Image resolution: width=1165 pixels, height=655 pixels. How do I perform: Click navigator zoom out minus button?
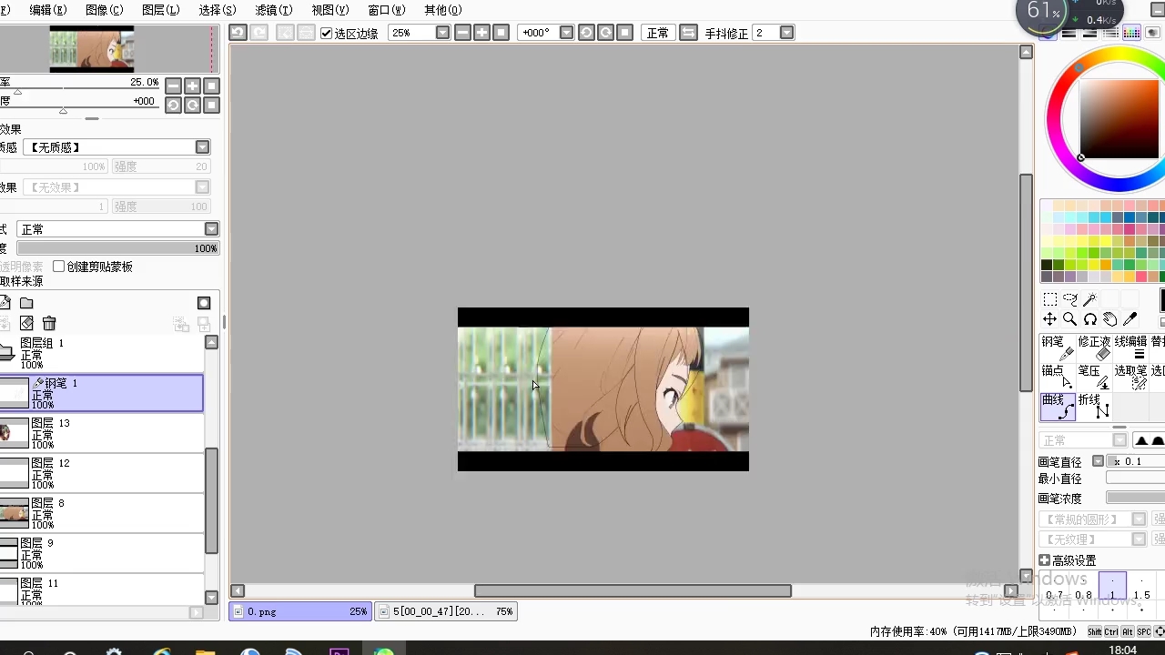173,86
